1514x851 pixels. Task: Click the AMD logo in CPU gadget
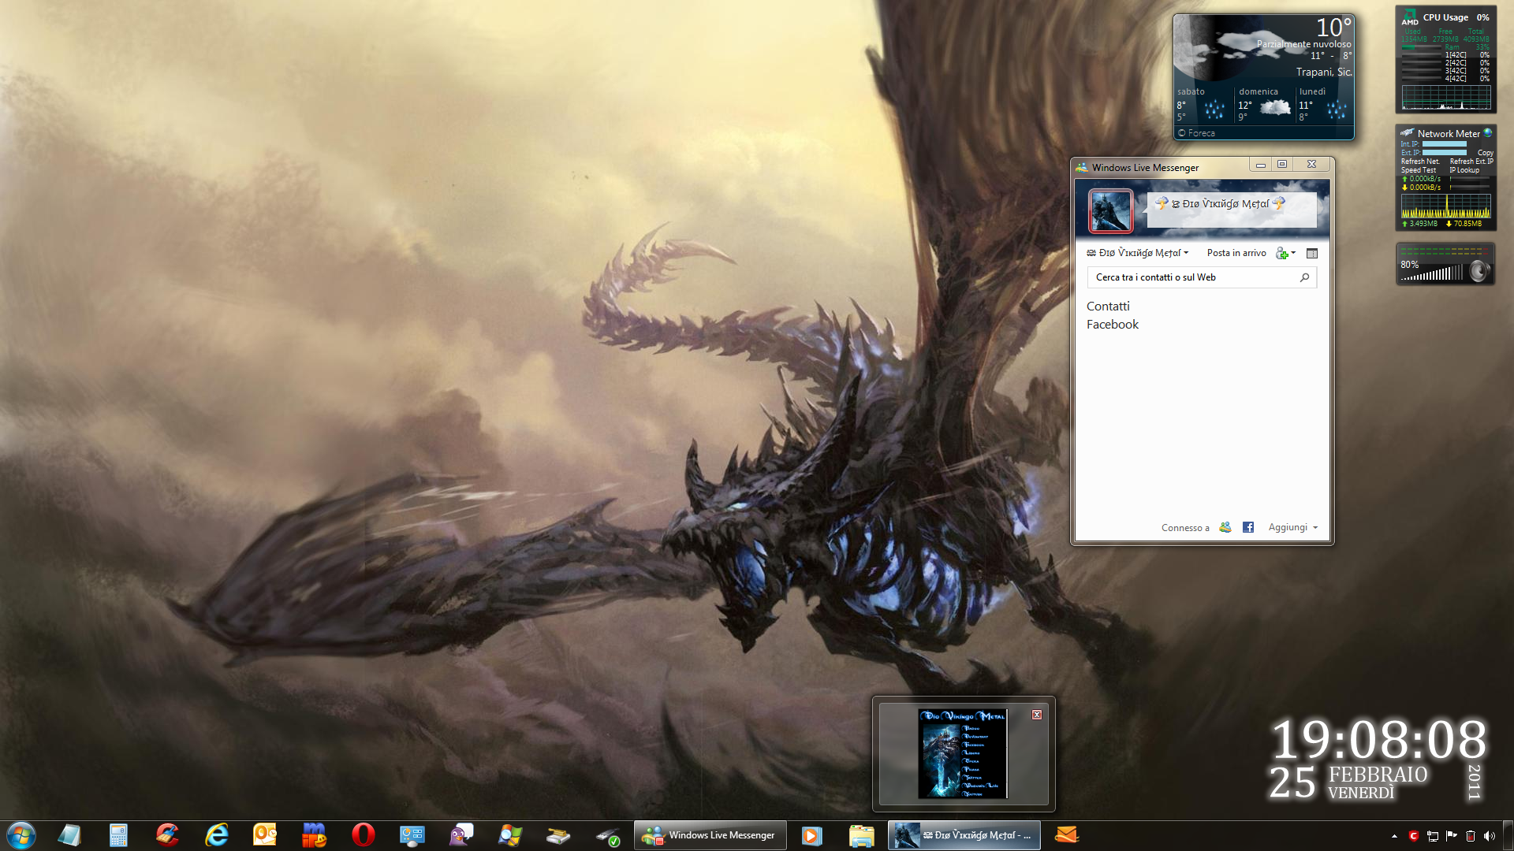[1410, 18]
